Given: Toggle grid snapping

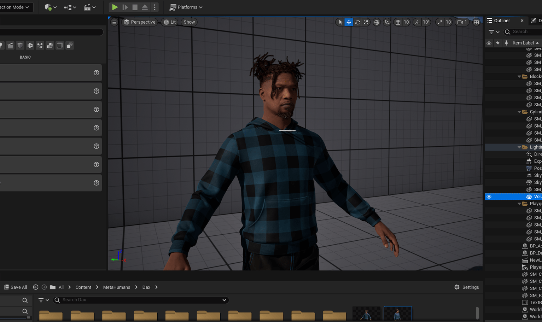Looking at the screenshot, I should 398,22.
